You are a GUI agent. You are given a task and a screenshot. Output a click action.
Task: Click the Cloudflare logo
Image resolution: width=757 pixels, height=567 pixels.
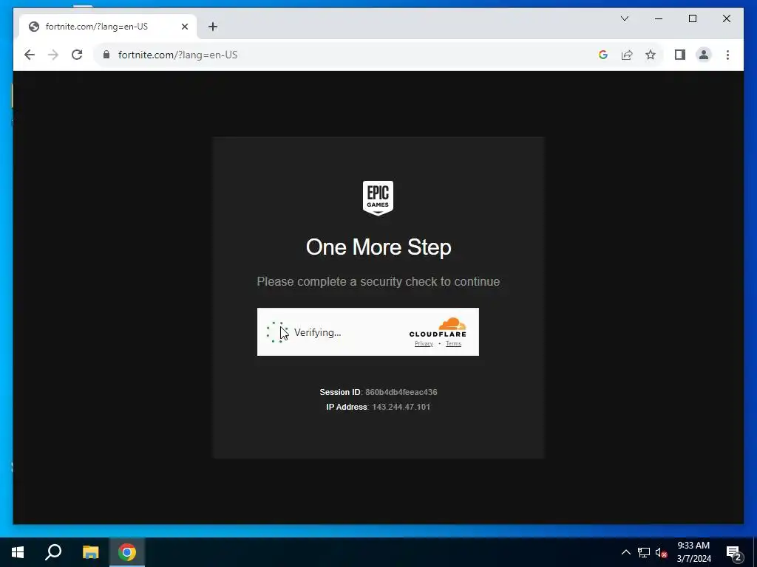pos(438,327)
